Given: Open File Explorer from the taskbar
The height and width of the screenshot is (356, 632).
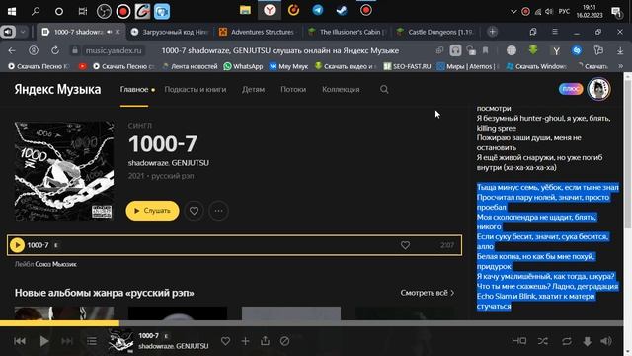Looking at the screenshot, I should click(245, 10).
